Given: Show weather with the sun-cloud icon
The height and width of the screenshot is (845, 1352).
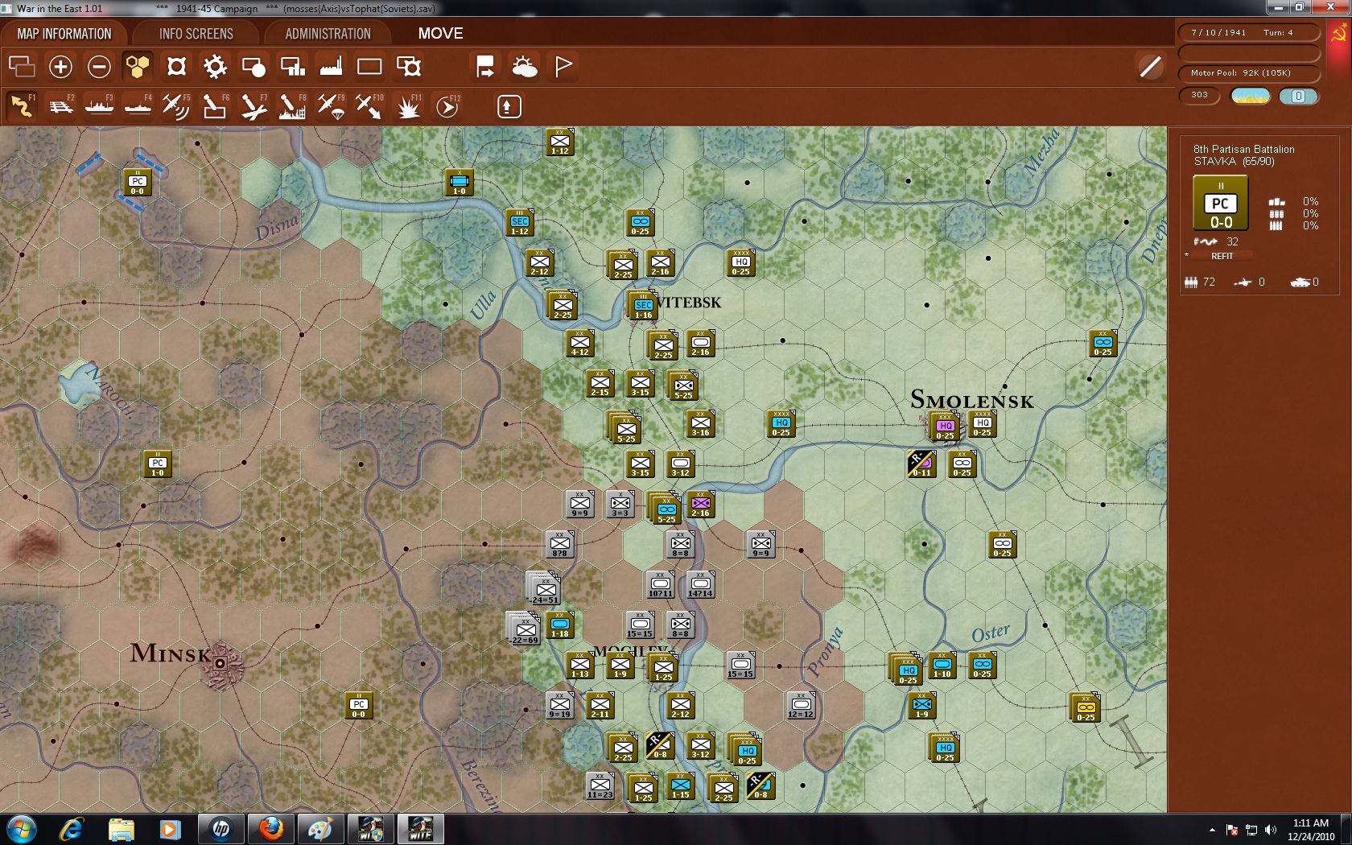Looking at the screenshot, I should pos(525,66).
